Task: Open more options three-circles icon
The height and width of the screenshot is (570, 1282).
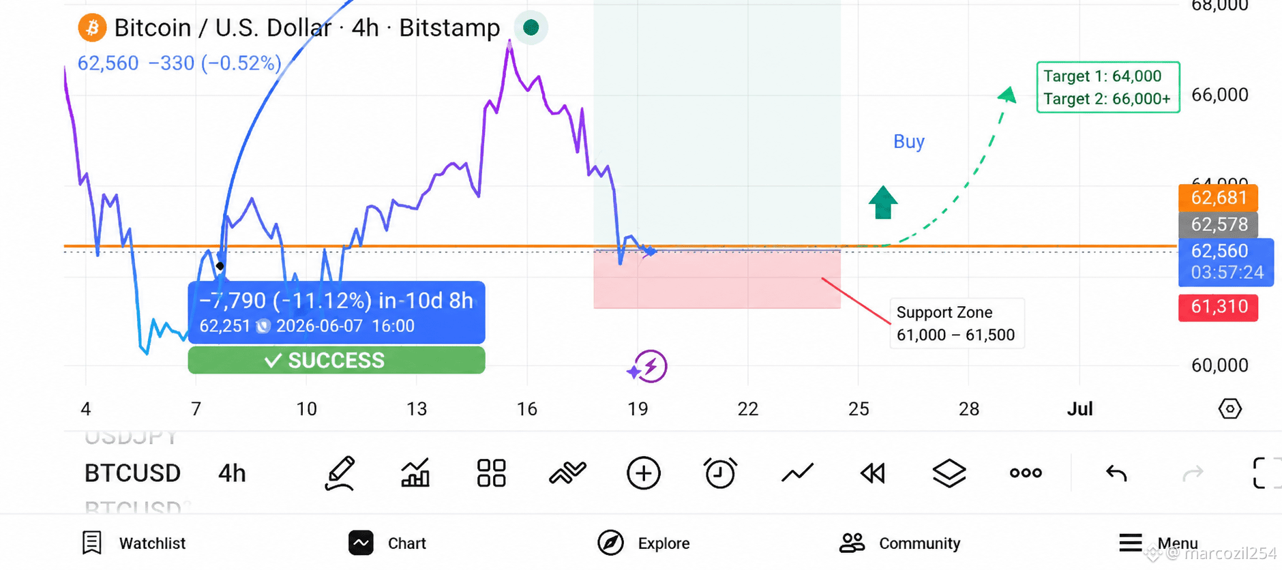Action: 1026,472
